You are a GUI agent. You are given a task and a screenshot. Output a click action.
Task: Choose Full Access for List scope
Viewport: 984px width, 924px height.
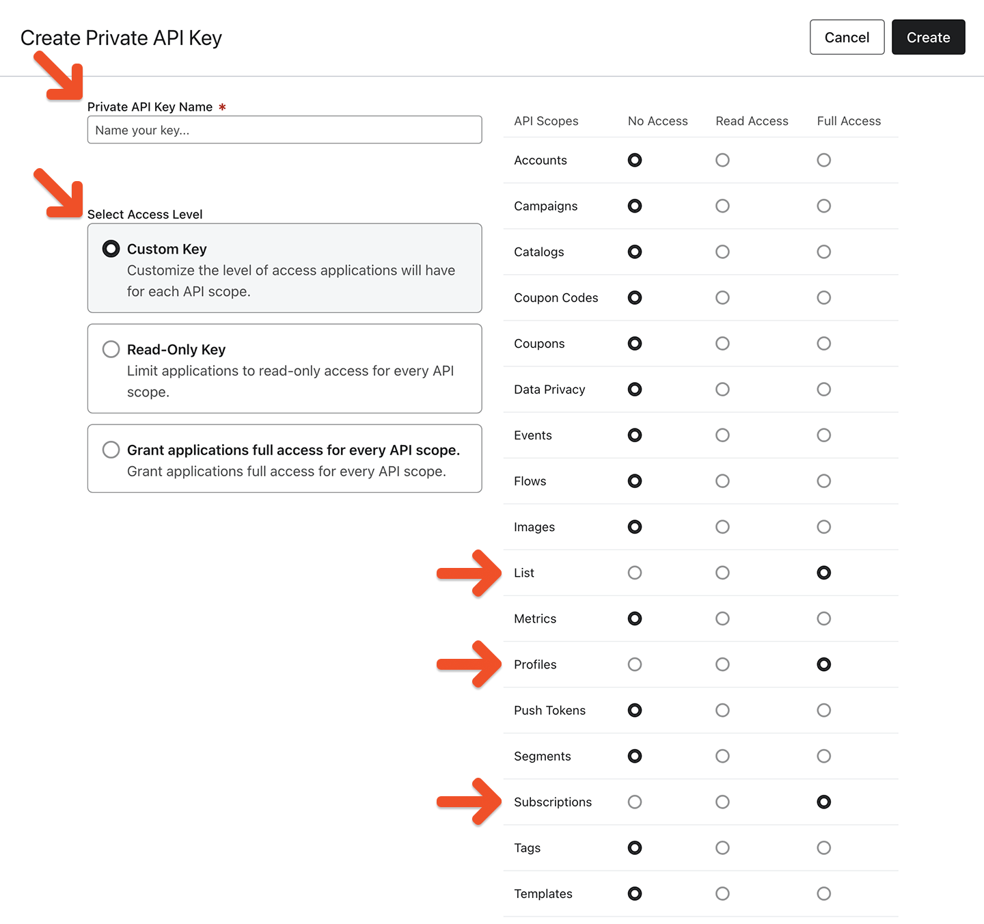click(824, 572)
